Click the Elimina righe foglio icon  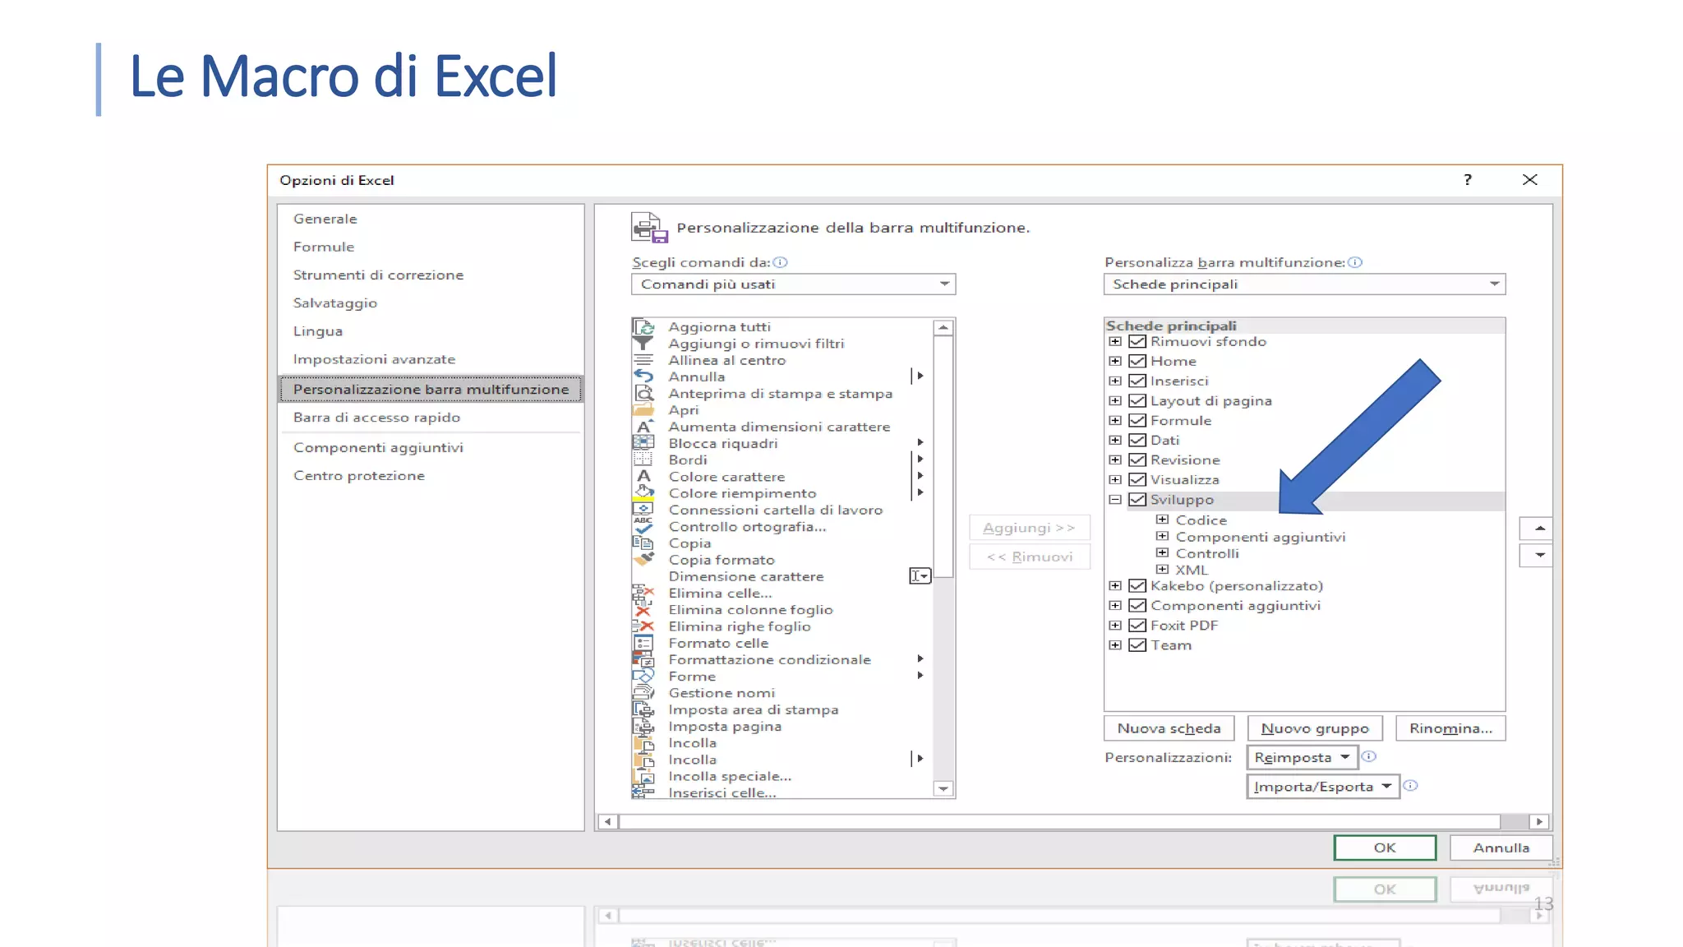point(643,626)
